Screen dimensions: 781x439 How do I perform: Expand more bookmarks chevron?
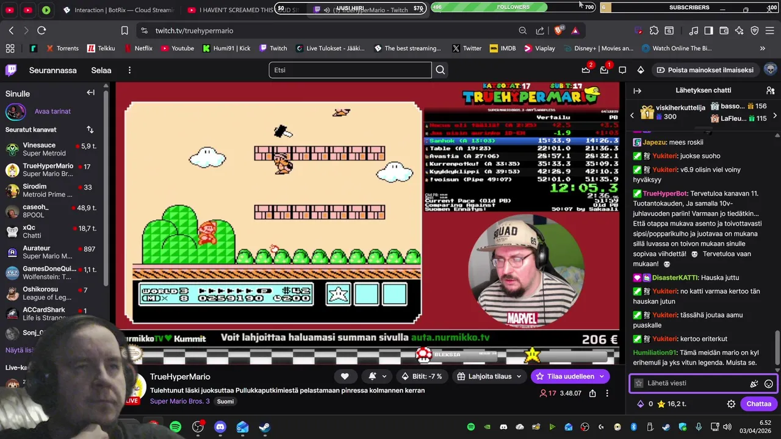762,48
